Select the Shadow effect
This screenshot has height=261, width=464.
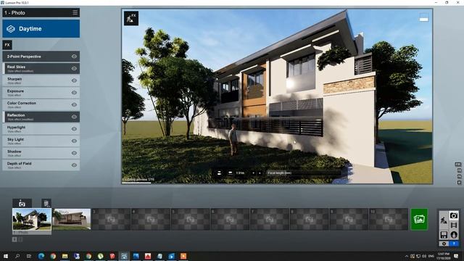[x=41, y=153]
